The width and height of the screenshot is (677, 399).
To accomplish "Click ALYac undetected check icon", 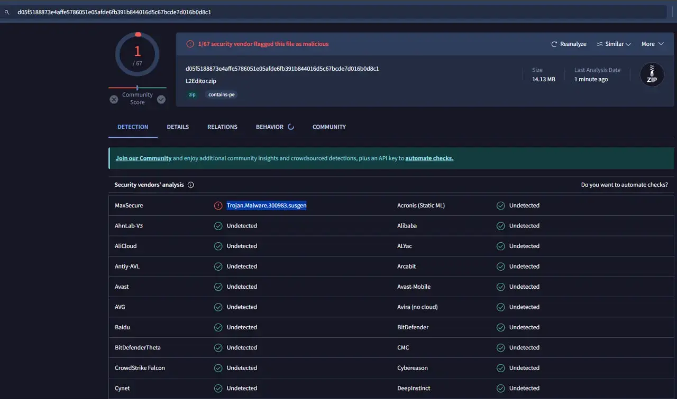I will click(x=500, y=246).
